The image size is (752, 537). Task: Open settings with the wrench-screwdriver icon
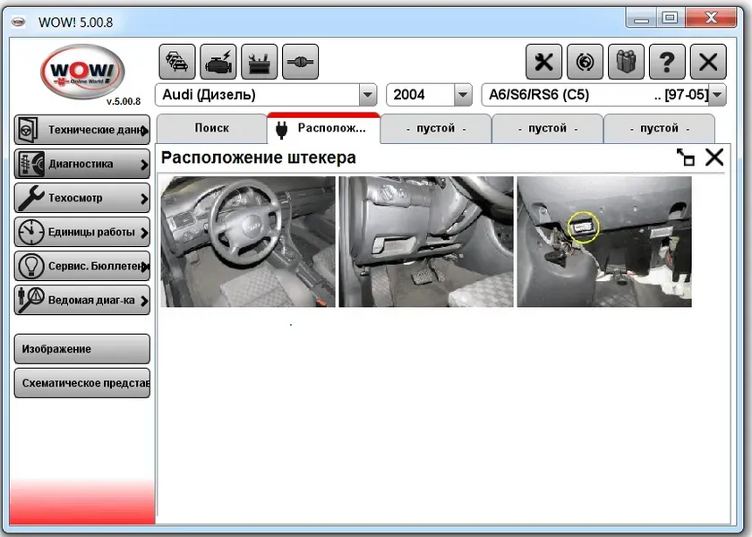point(544,62)
